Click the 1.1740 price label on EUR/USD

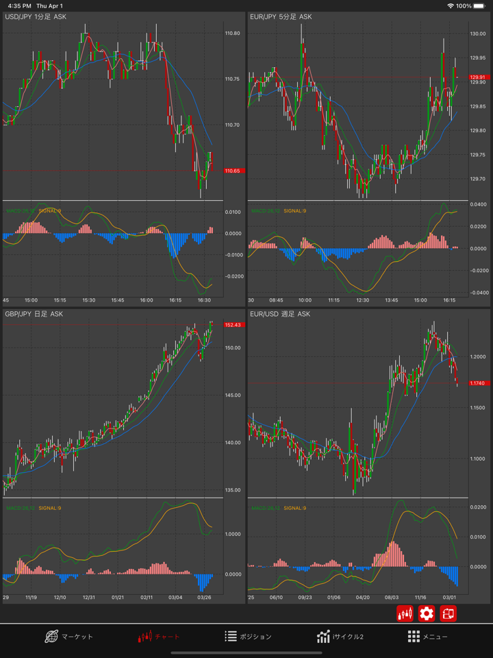pos(477,383)
